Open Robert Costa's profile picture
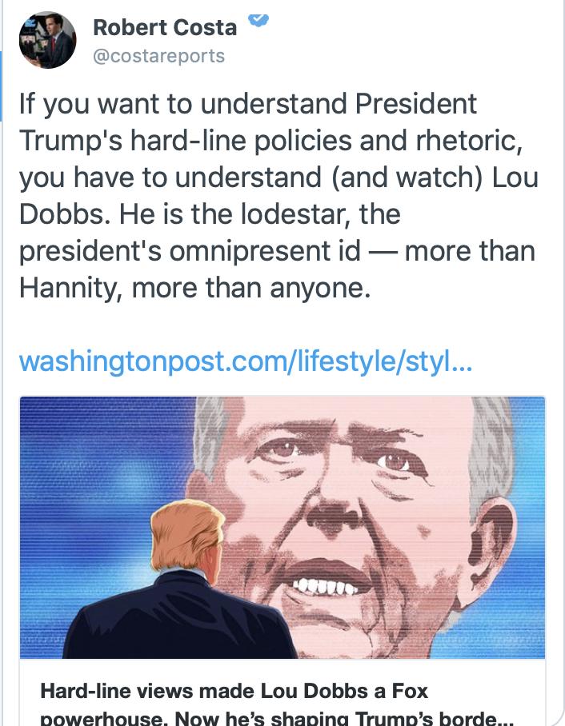The width and height of the screenshot is (565, 726). 47,40
